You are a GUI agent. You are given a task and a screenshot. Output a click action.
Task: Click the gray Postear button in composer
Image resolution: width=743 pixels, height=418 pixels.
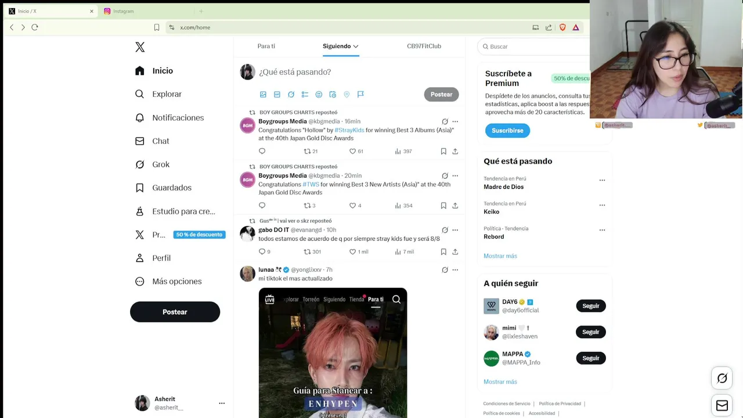pos(441,94)
